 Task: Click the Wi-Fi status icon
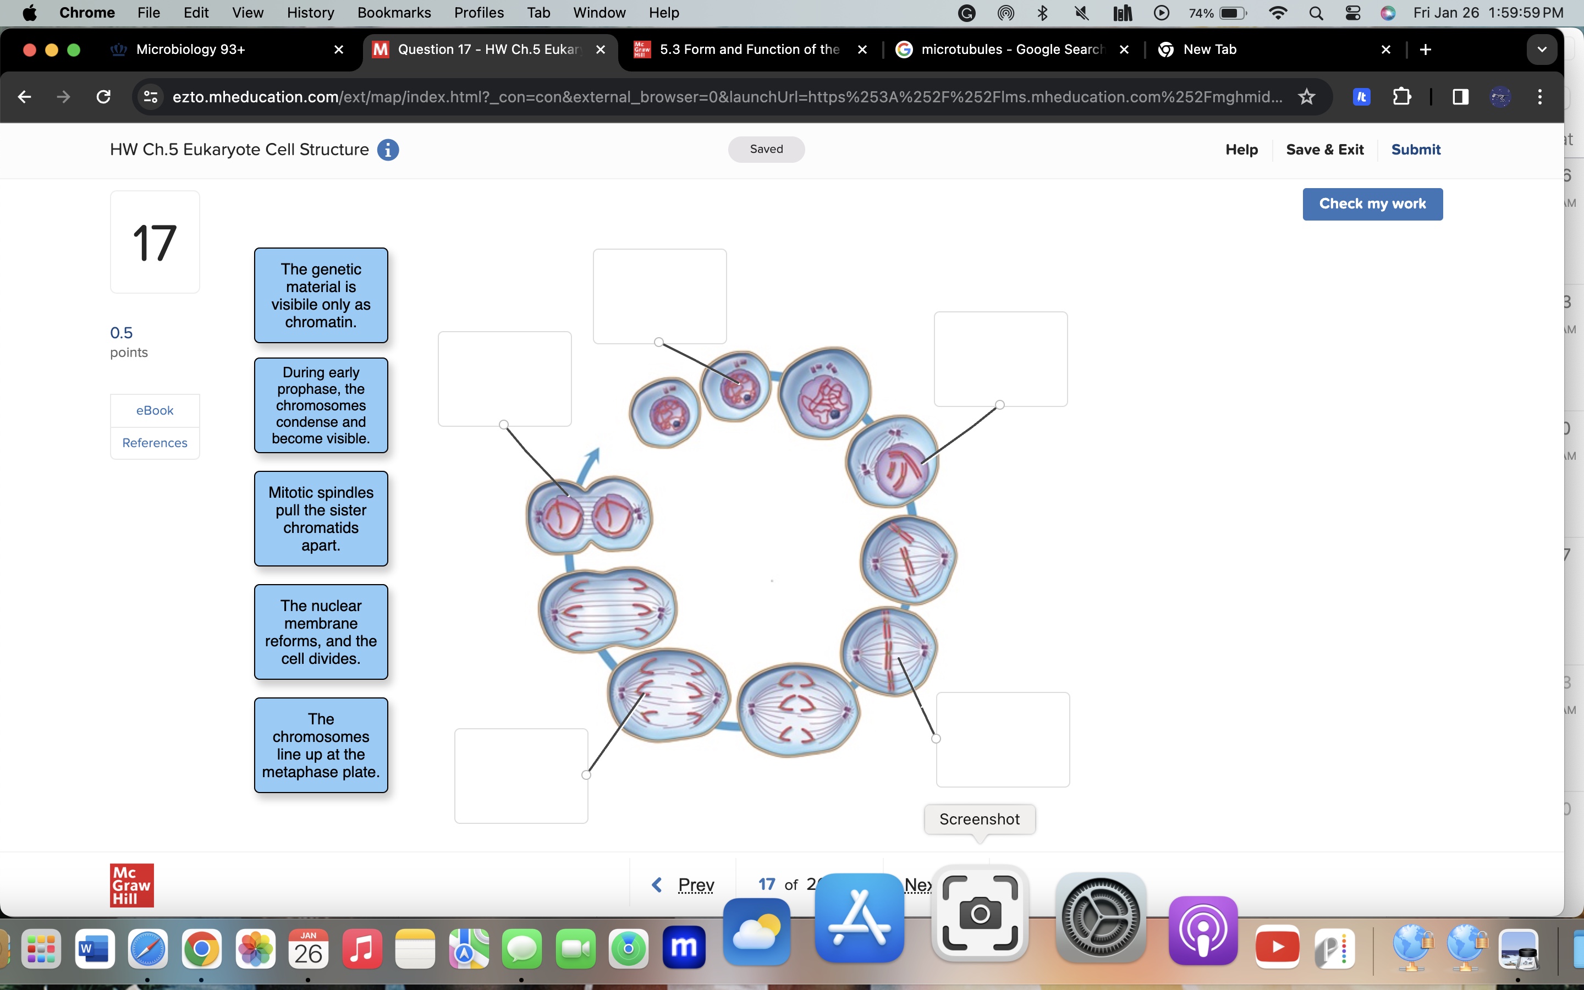tap(1277, 13)
